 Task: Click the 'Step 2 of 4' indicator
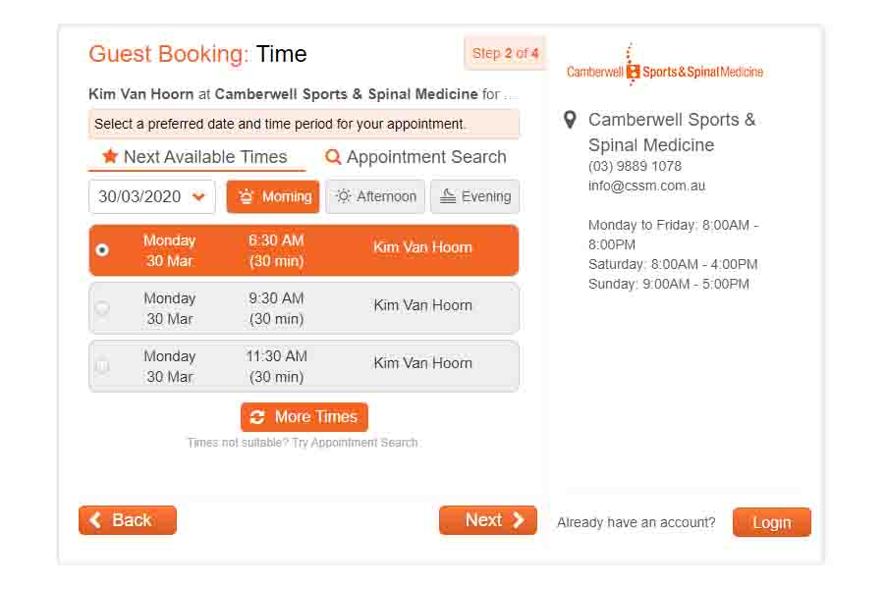(505, 54)
